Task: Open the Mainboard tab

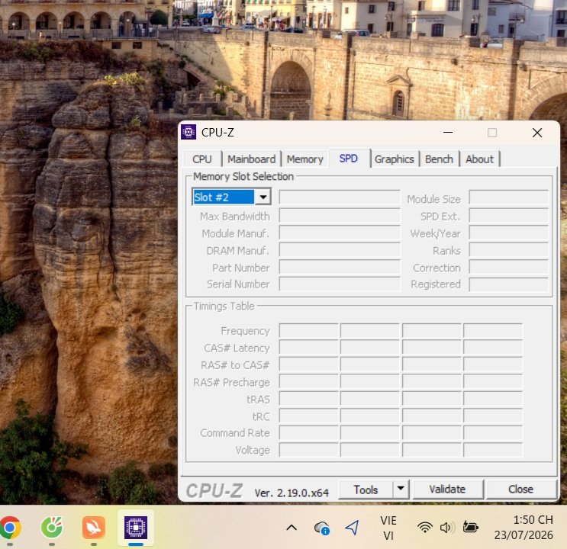Action: 251,159
